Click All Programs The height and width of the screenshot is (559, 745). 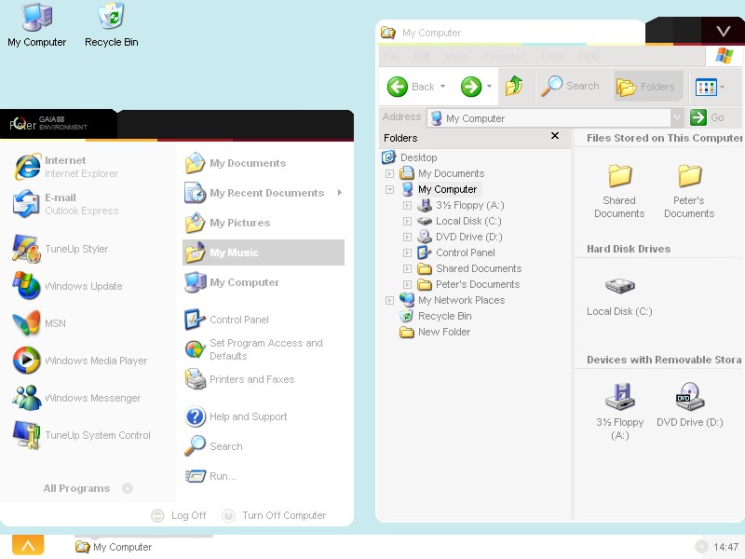(x=88, y=488)
